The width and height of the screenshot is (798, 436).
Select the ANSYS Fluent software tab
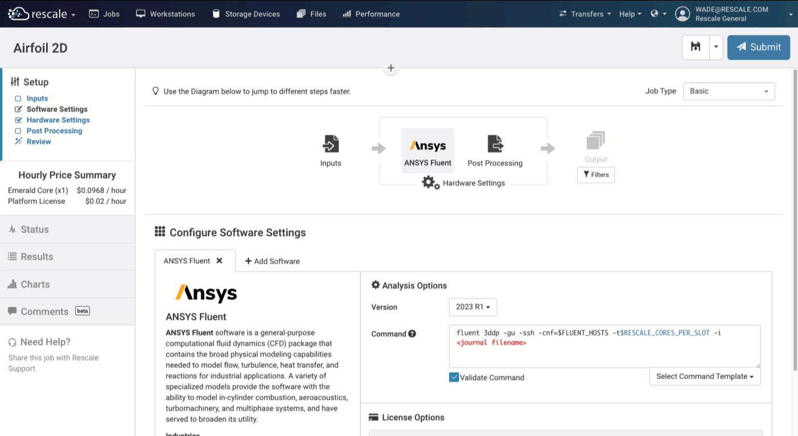pyautogui.click(x=187, y=261)
